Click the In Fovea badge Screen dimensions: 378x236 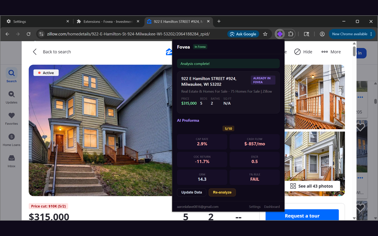tap(200, 47)
